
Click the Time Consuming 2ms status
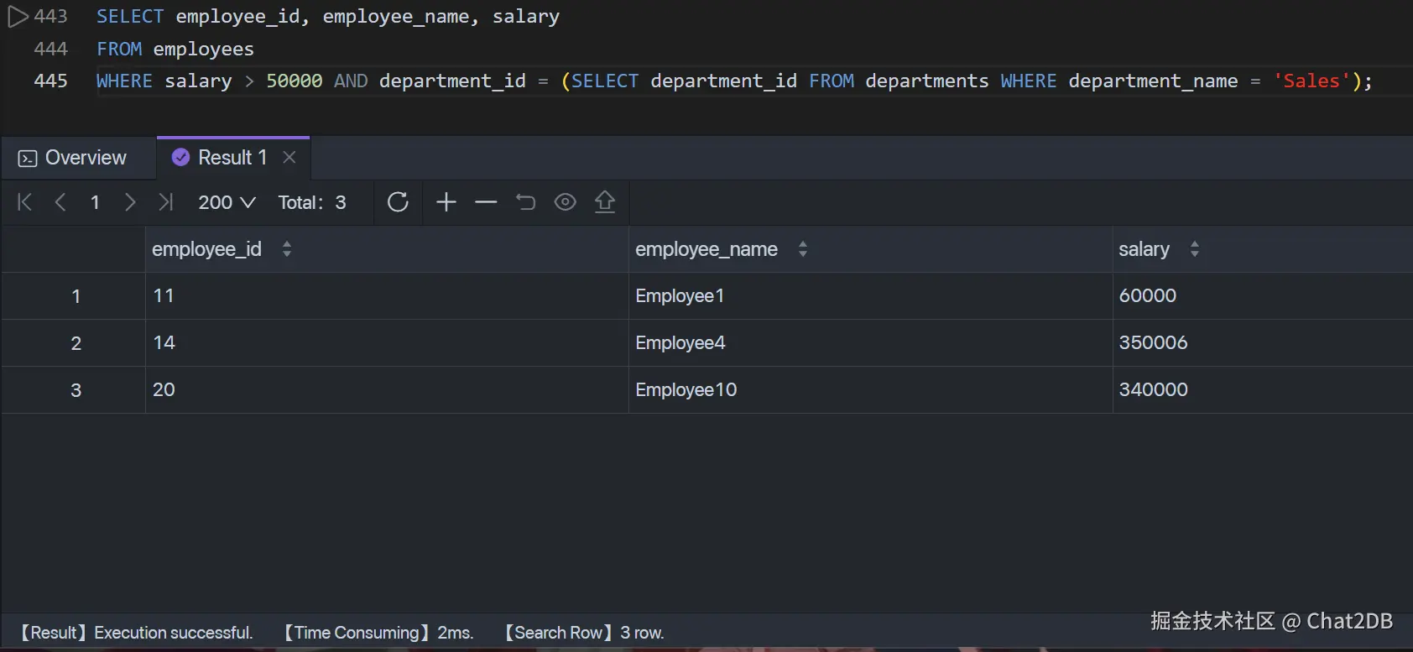378,633
